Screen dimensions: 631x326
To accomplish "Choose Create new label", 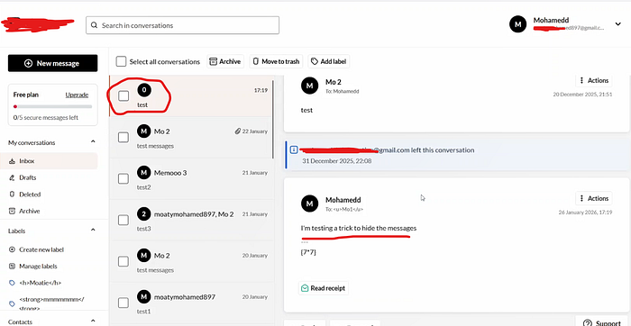I will point(41,249).
